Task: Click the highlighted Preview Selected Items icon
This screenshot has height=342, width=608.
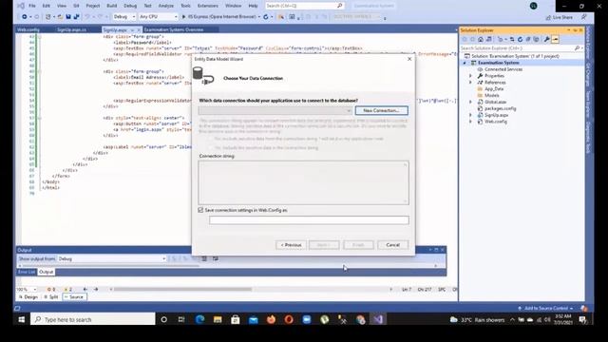Action: [x=555, y=39]
